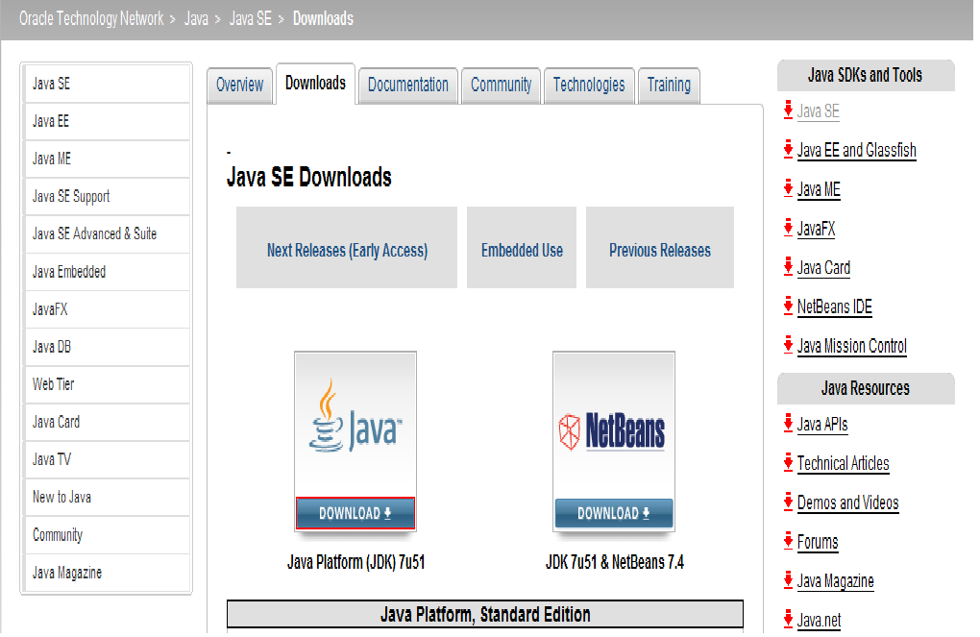
Task: Click the red arrow icon beside Java Mission Control
Action: coord(788,345)
